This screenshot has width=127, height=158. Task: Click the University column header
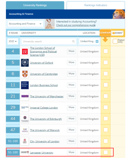click(x=29, y=33)
